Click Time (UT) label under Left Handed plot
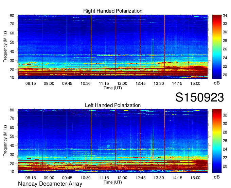 [x=113, y=182]
